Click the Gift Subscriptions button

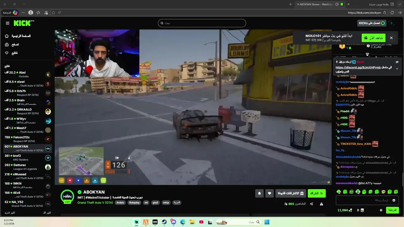click(291, 193)
